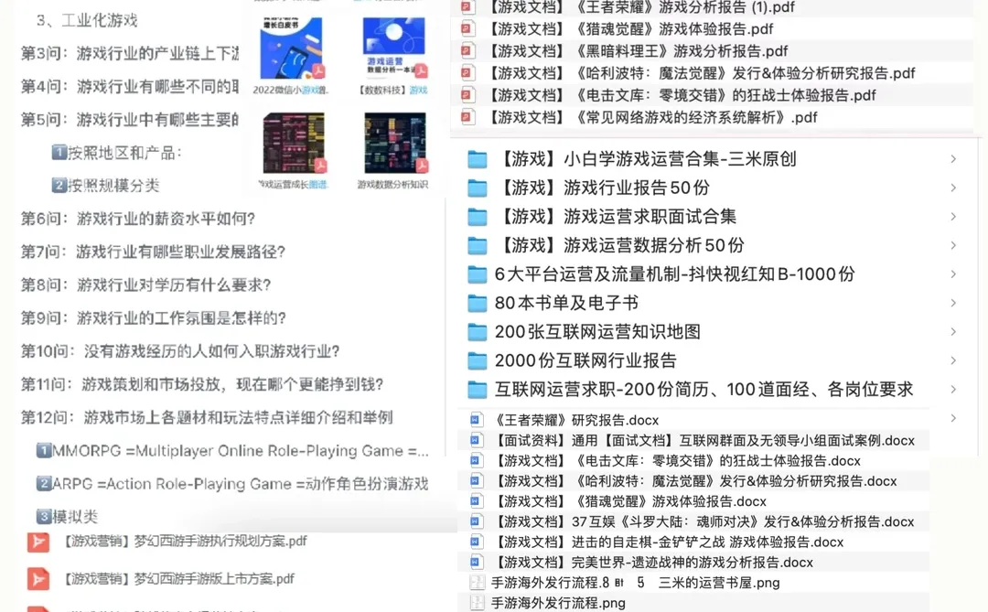
Task: Click PDF icon of 哈利波特：魔法觉醒 研究报告.pdf
Action: pos(467,72)
